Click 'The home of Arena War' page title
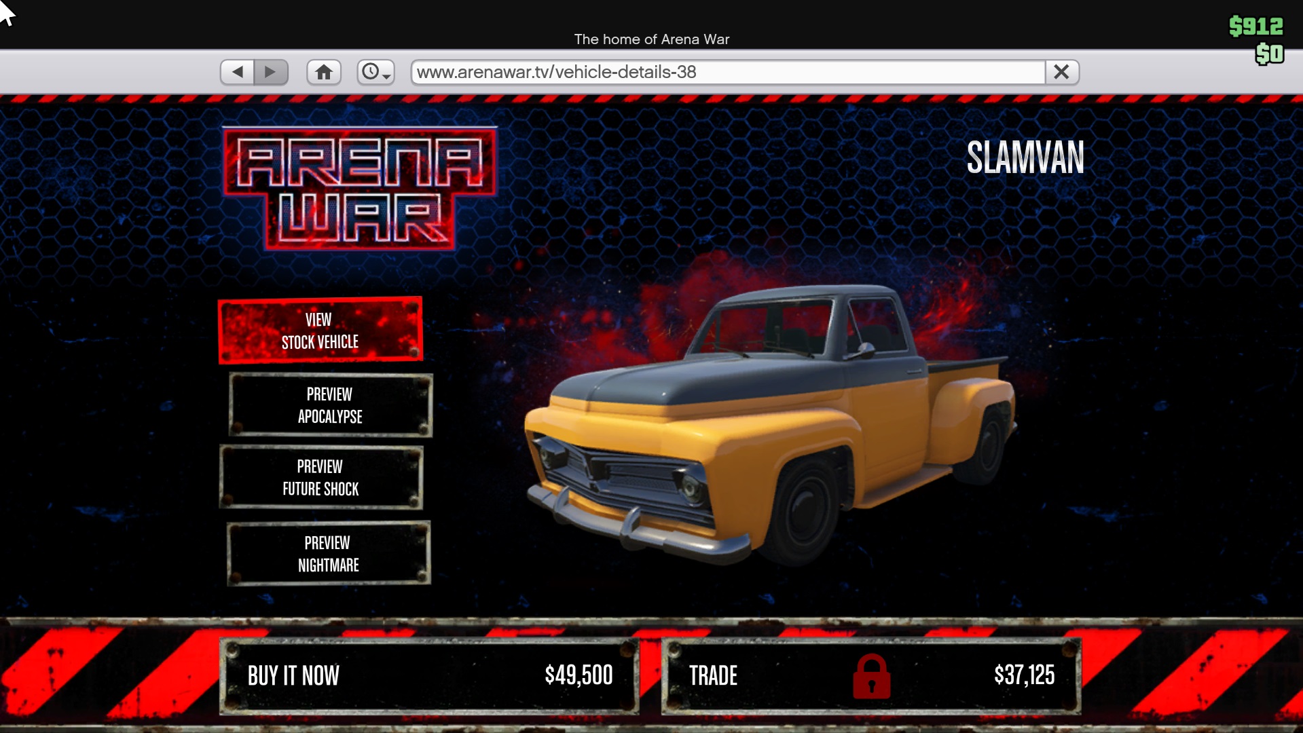The height and width of the screenshot is (733, 1303). (x=652, y=39)
